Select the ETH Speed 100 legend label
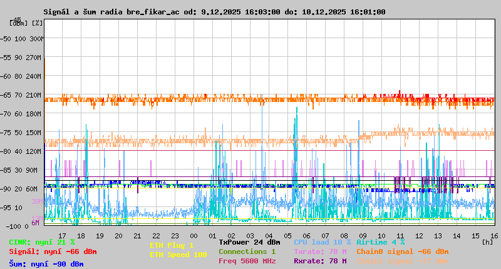The image size is (501, 269). pos(178,255)
